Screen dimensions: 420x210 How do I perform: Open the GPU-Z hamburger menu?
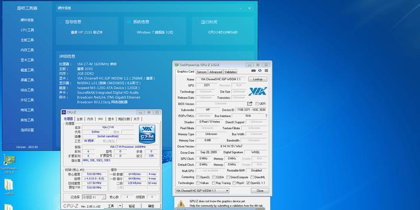tap(266, 71)
